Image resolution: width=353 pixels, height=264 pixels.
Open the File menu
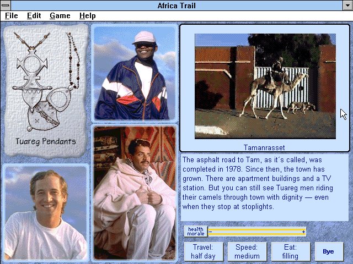11,16
